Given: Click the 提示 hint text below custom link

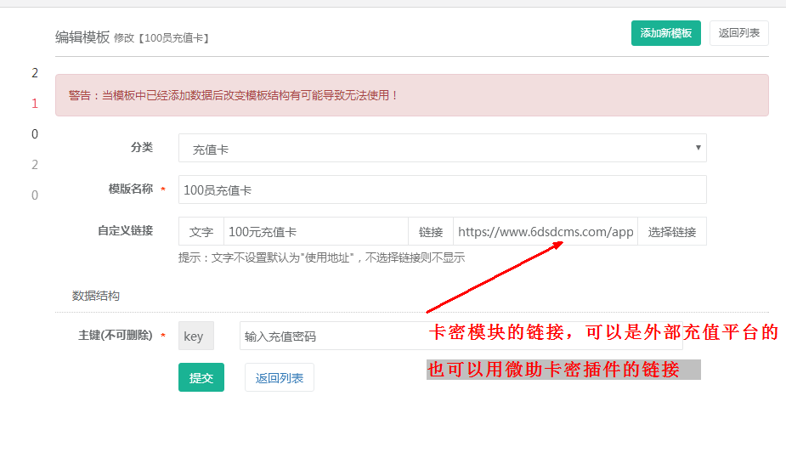Looking at the screenshot, I should (321, 257).
